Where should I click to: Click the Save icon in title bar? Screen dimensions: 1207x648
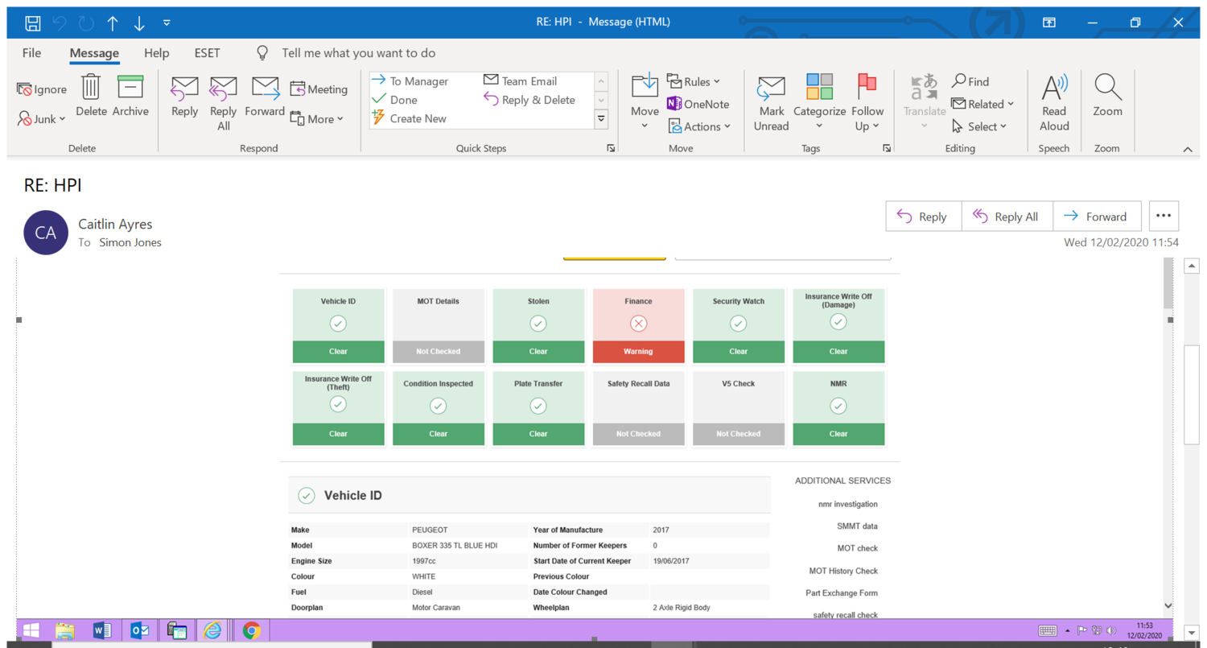32,23
